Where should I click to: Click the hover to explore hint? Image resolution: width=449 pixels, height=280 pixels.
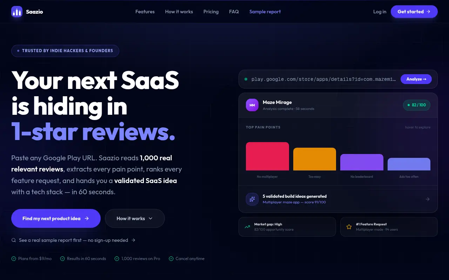[418, 127]
